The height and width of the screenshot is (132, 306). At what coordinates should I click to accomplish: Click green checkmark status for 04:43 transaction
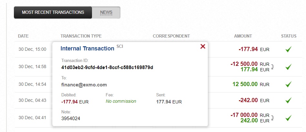[x=289, y=100]
